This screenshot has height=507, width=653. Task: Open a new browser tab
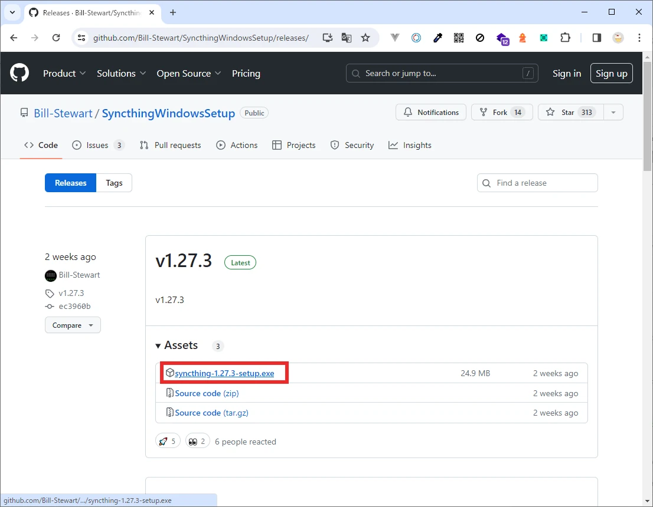tap(173, 12)
